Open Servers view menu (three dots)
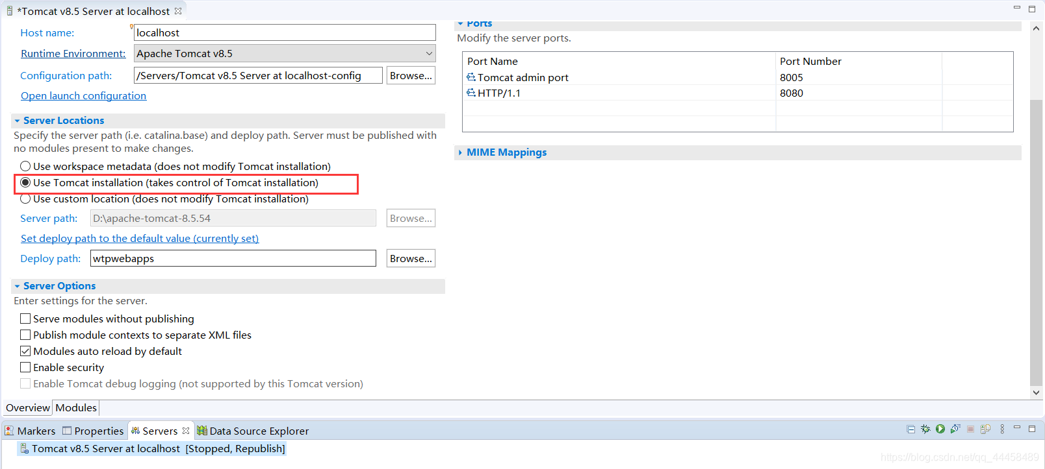The height and width of the screenshot is (469, 1045). click(1002, 429)
